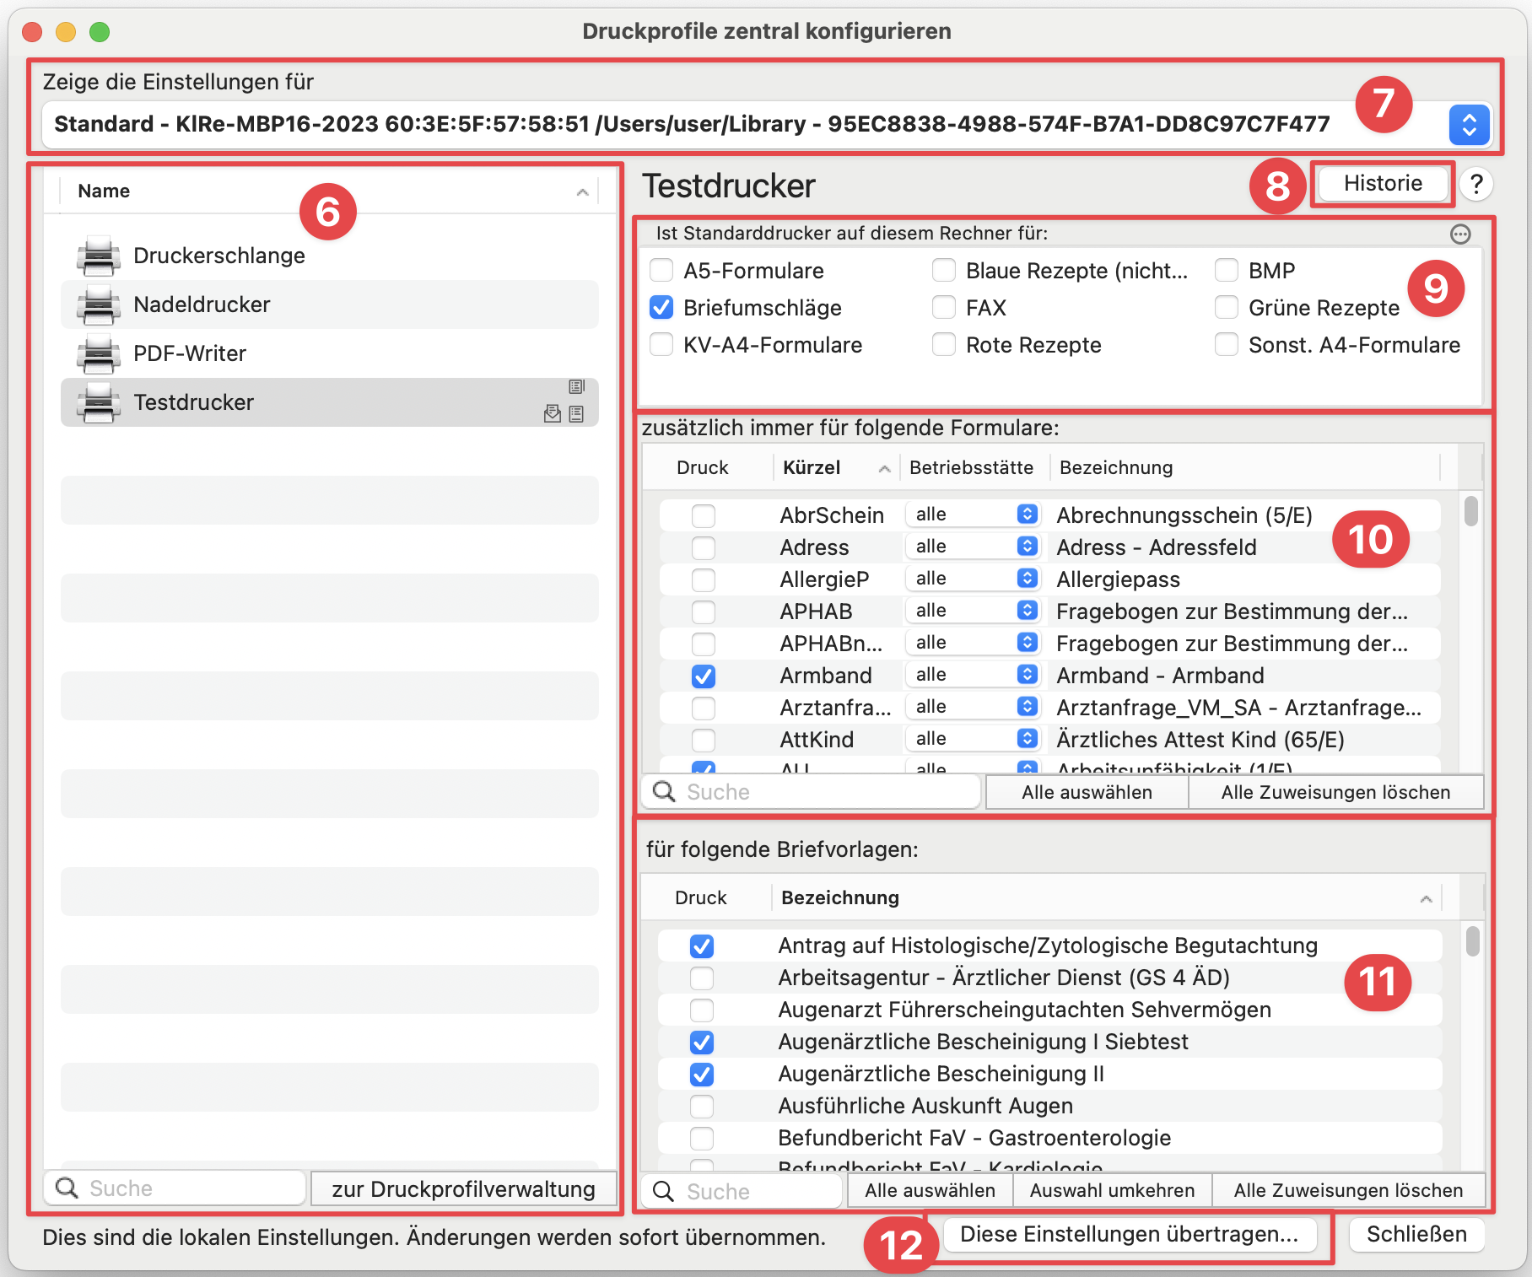Click Alle auswählen under Briefvorlagen list
Viewport: 1532px width, 1277px height.
click(x=930, y=1190)
